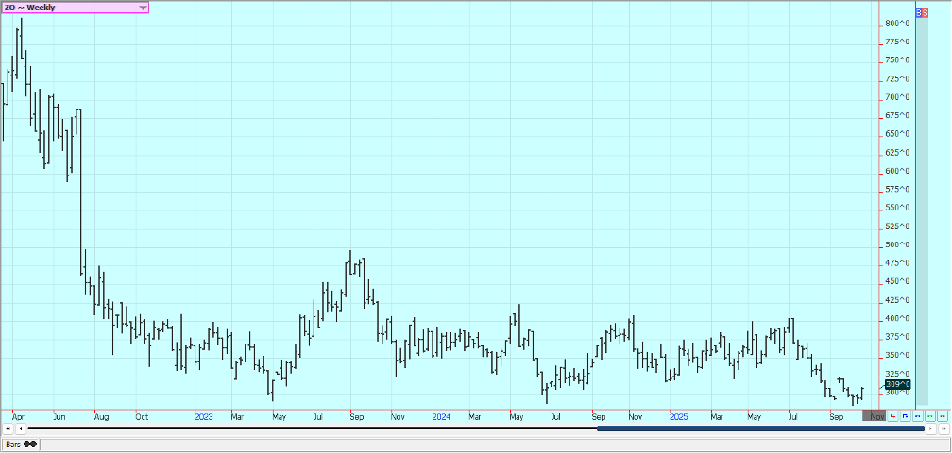
Task: Click the red L-shaped chart tool icon
Action: coord(893,415)
